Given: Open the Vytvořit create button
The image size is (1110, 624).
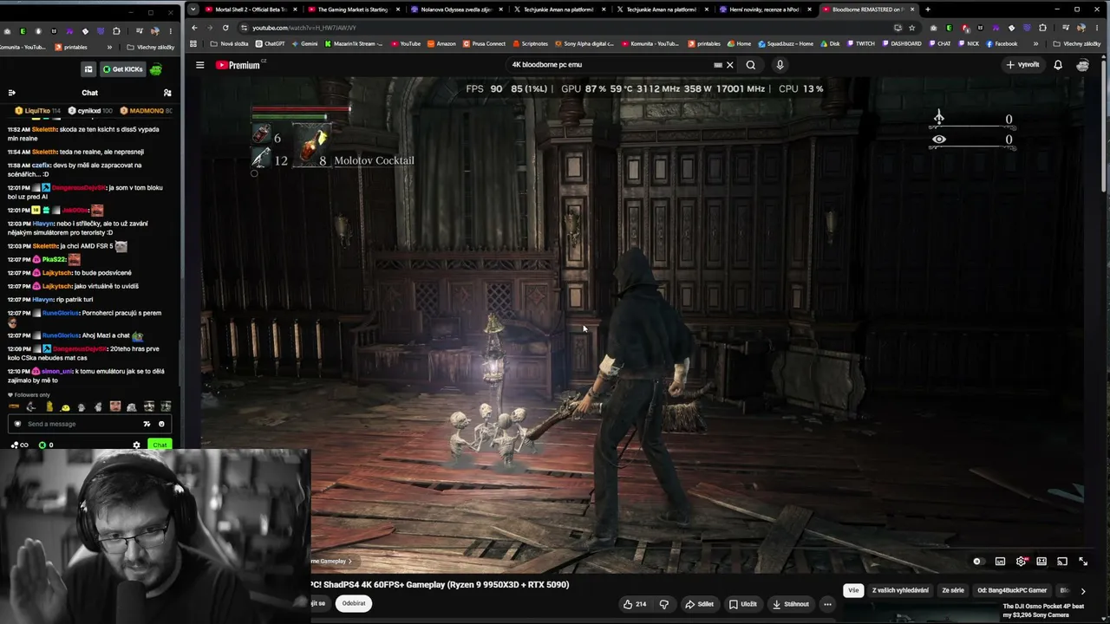Looking at the screenshot, I should click(x=1022, y=65).
